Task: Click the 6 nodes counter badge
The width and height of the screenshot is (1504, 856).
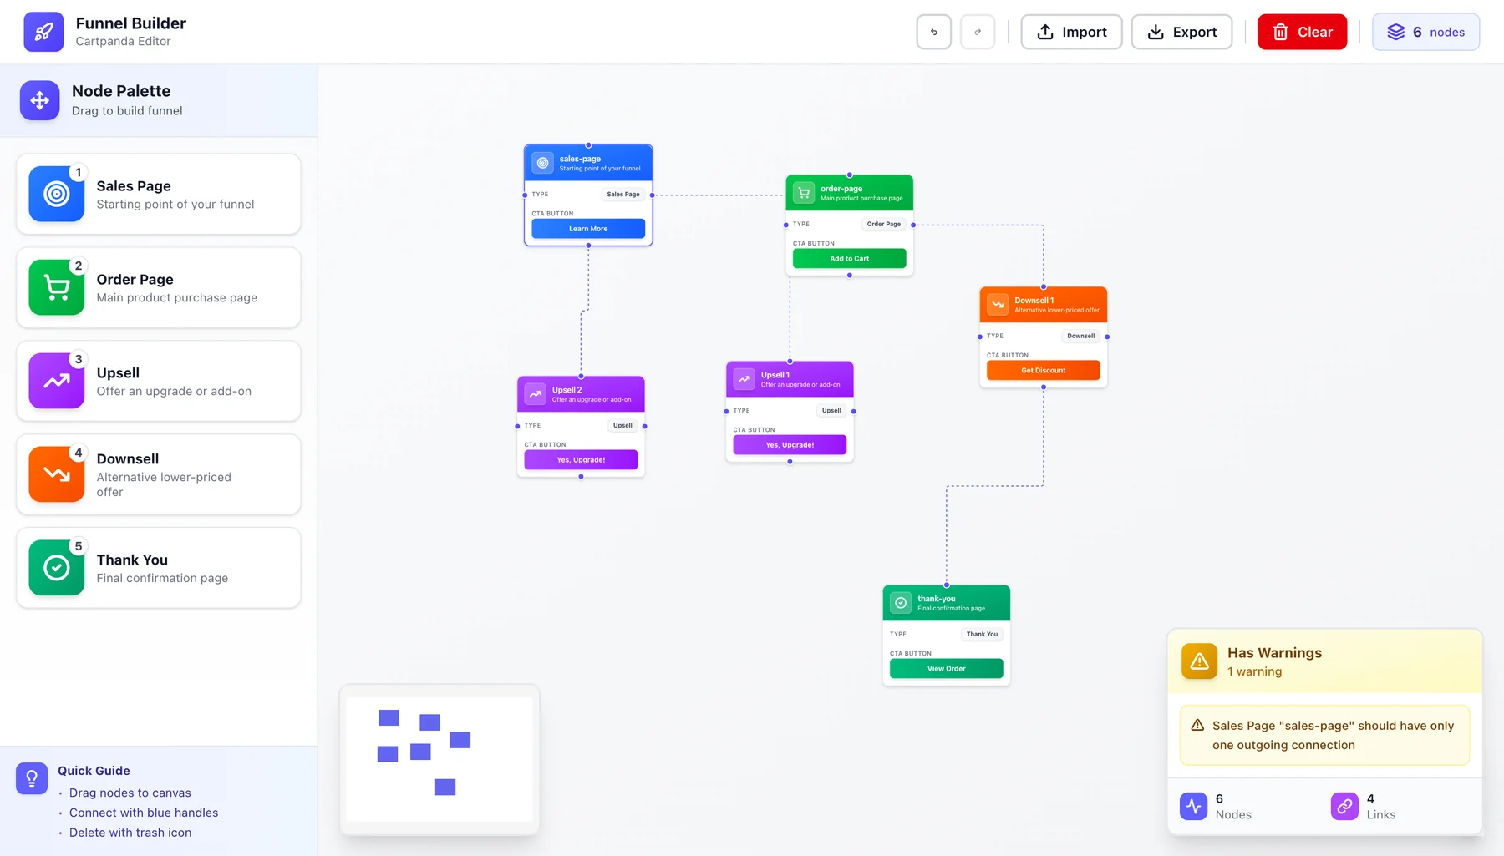Action: pos(1425,32)
